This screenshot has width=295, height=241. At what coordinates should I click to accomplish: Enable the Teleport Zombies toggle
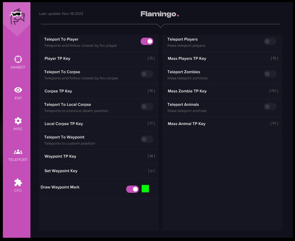click(x=270, y=74)
